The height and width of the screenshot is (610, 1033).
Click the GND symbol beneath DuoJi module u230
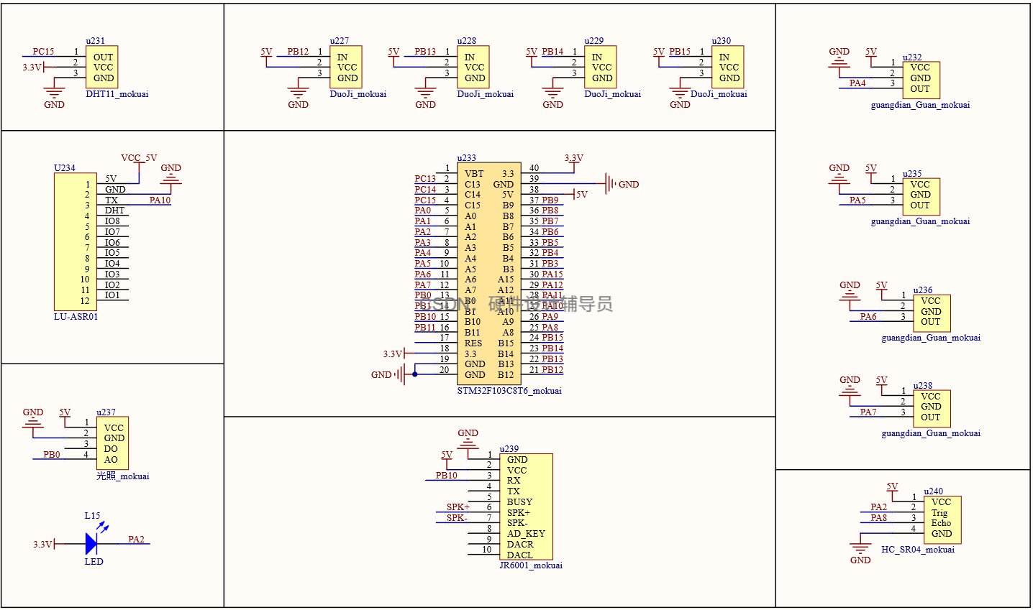[x=680, y=92]
